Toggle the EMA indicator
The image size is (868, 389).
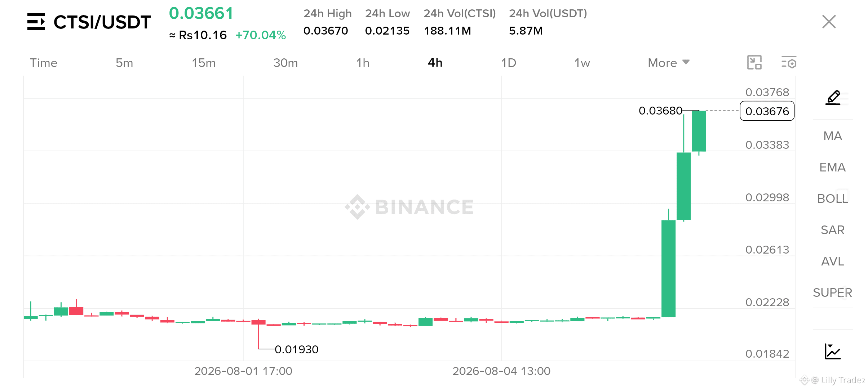[x=833, y=167]
